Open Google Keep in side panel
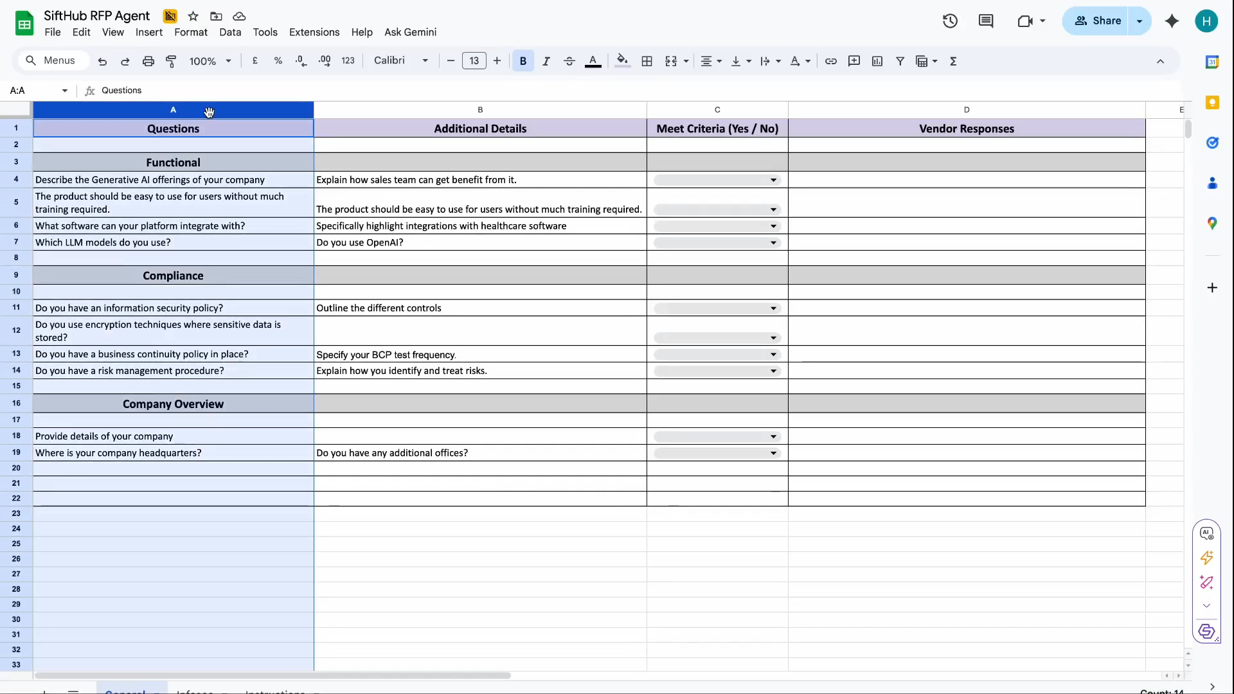The image size is (1234, 694). tap(1212, 103)
